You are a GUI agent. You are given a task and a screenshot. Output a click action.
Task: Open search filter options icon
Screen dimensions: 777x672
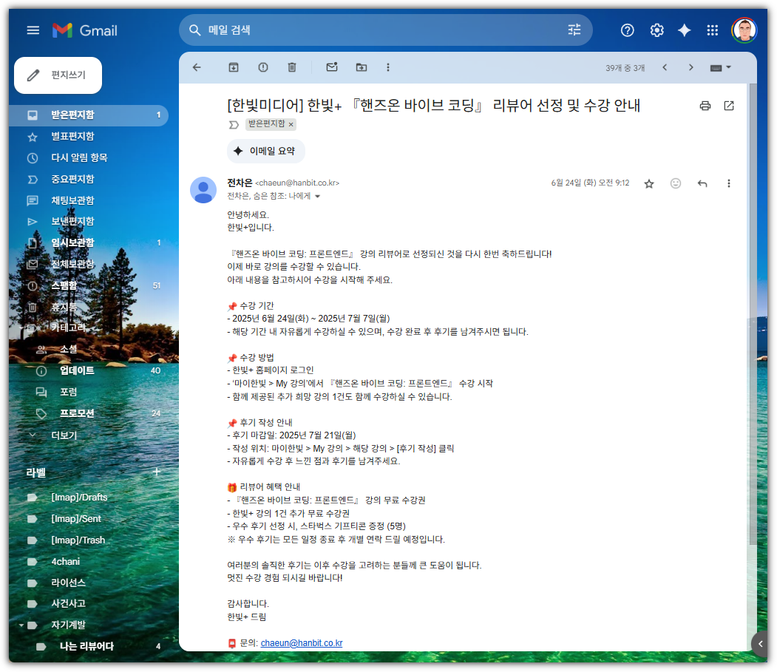pos(574,30)
